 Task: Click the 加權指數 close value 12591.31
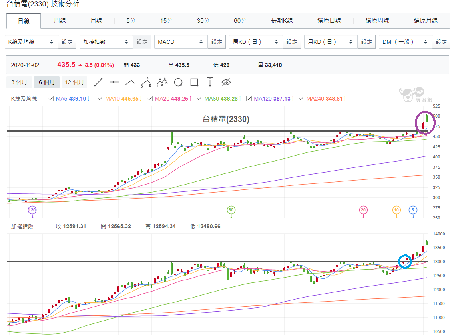click(74, 226)
